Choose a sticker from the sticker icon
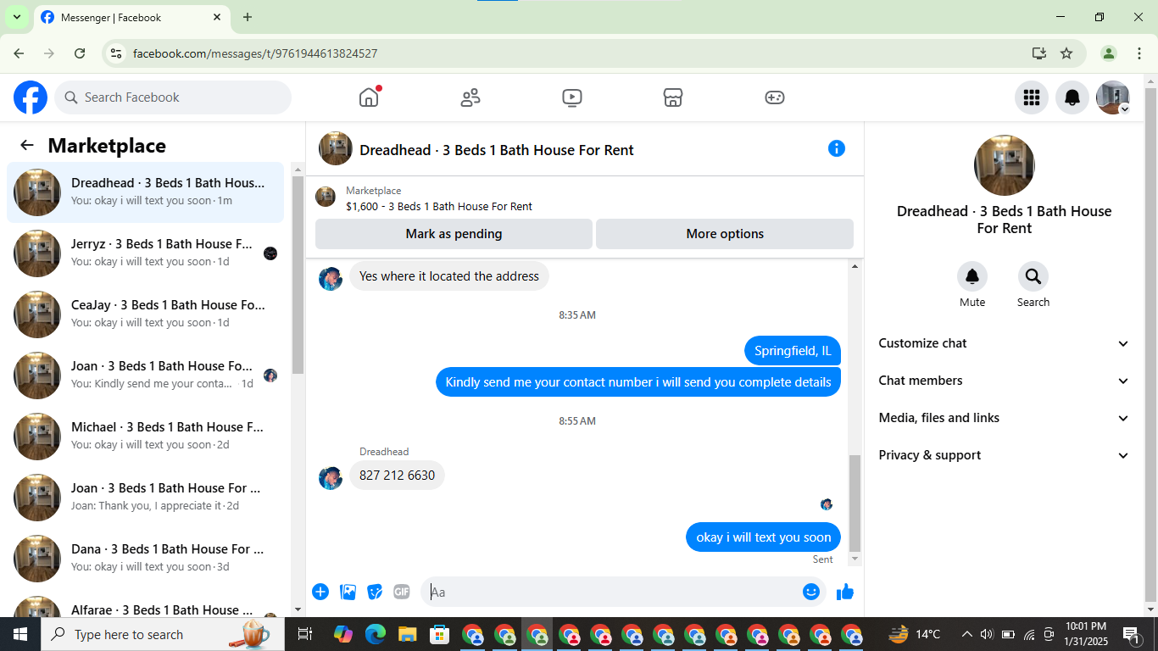Image resolution: width=1158 pixels, height=651 pixels. [375, 592]
